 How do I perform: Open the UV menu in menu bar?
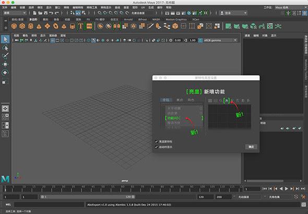point(143,7)
